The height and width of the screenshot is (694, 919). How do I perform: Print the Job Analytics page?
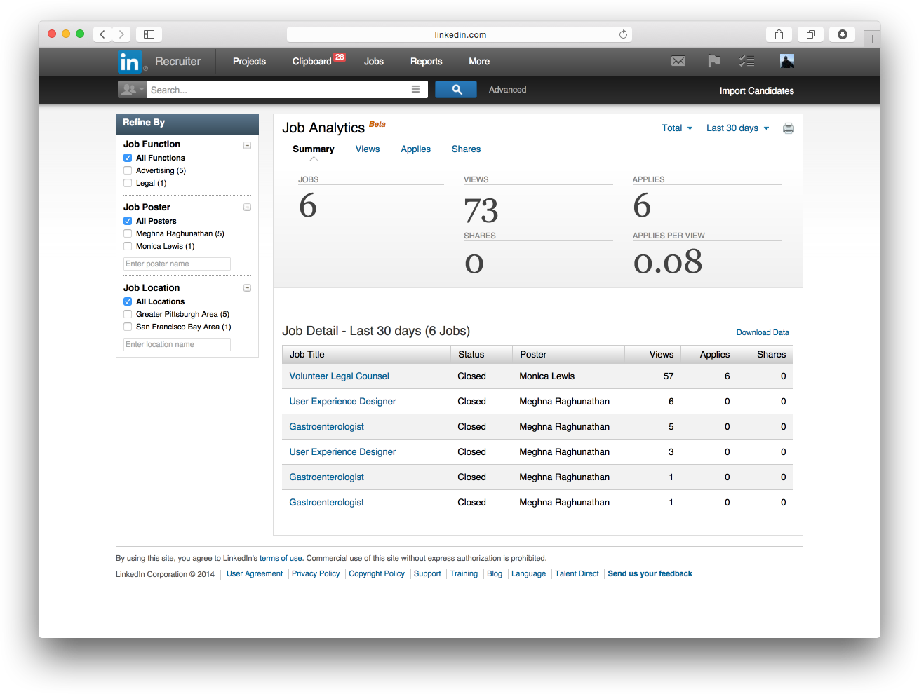[x=789, y=128]
